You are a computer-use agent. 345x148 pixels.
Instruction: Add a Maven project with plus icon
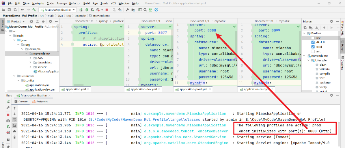tap(324, 28)
